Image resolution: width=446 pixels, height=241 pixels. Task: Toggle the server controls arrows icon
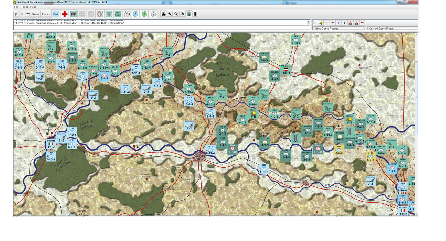(x=28, y=14)
